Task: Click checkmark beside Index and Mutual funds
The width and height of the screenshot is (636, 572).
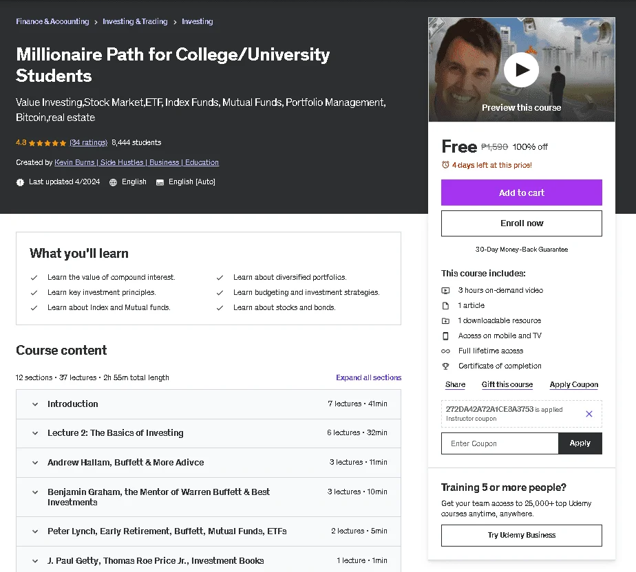Action: (x=34, y=308)
